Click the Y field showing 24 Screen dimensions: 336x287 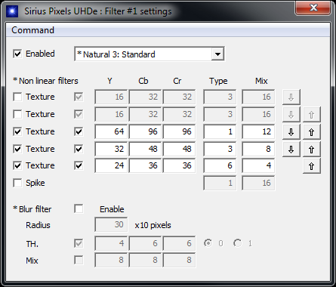(111, 165)
